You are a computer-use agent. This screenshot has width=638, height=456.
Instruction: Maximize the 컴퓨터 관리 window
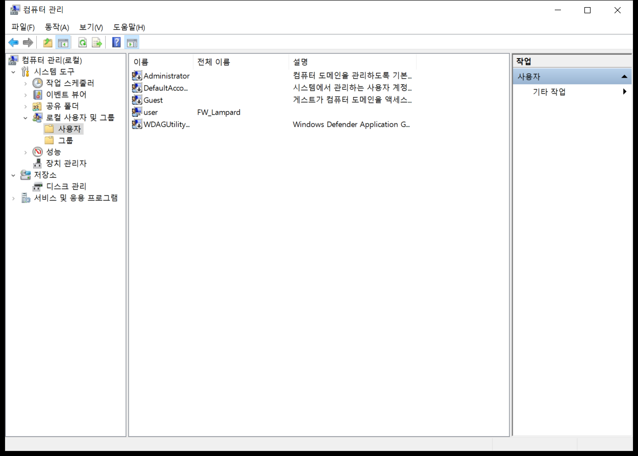click(x=587, y=10)
